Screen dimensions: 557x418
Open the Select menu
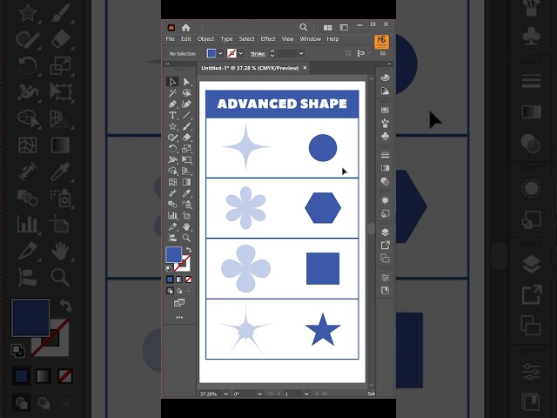pos(246,39)
